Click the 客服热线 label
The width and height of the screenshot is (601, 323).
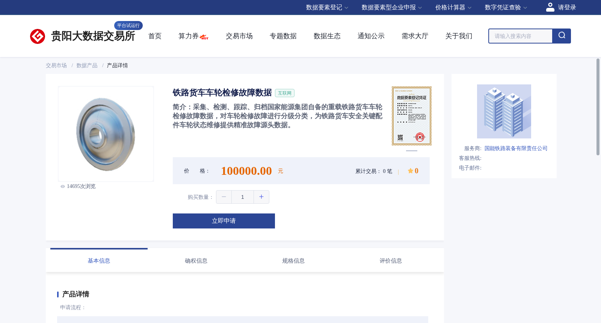[470, 158]
